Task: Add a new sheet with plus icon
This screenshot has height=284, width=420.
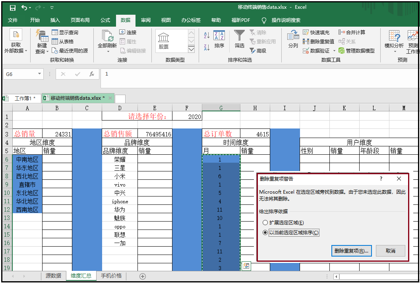Action: click(x=143, y=276)
